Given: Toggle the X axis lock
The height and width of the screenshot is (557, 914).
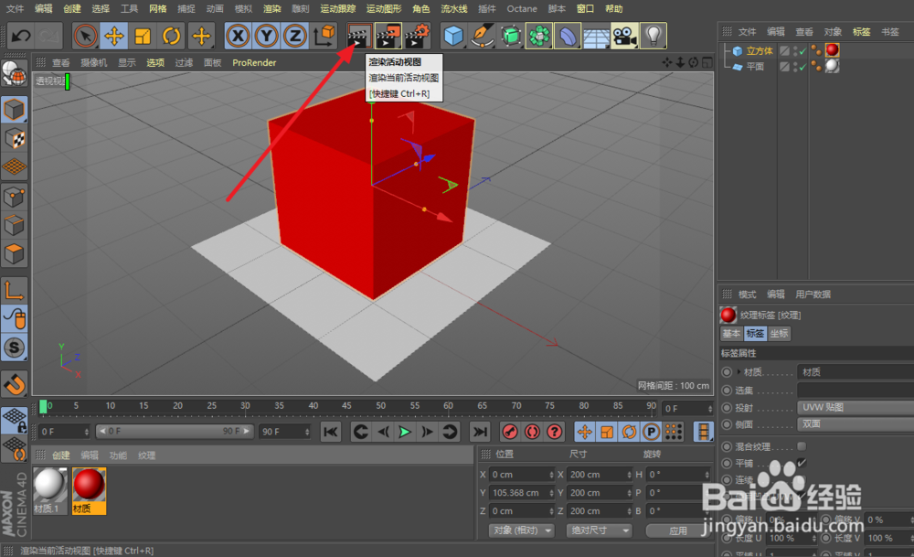Looking at the screenshot, I should (238, 37).
